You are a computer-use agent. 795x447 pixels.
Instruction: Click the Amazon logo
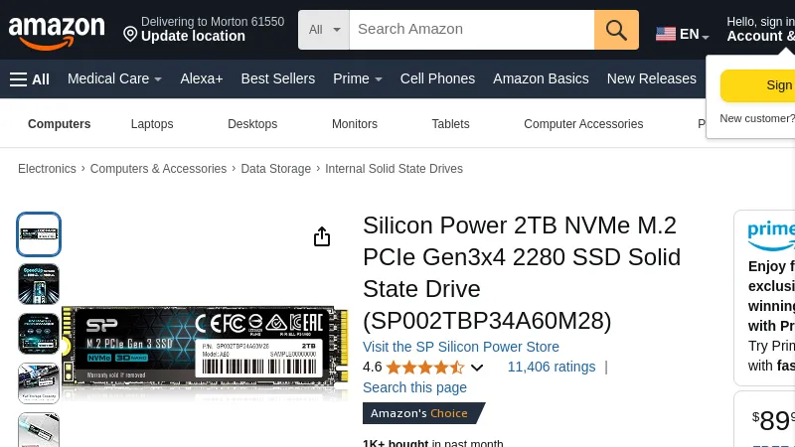point(57,31)
